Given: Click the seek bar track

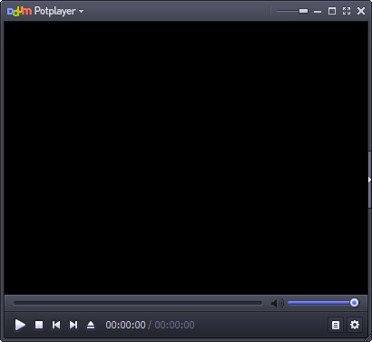Looking at the screenshot, I should pyautogui.click(x=138, y=303).
